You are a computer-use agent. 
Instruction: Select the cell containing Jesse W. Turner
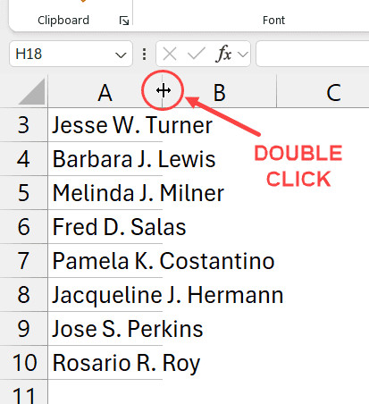coord(105,125)
